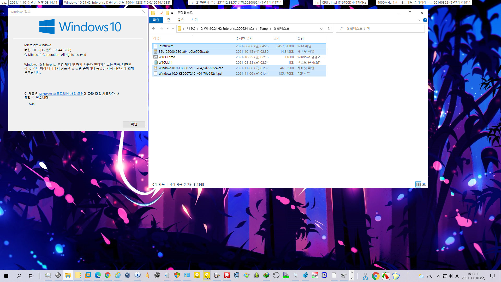Open the yellow Player taskbar icon
The image size is (501, 282).
tap(197, 275)
